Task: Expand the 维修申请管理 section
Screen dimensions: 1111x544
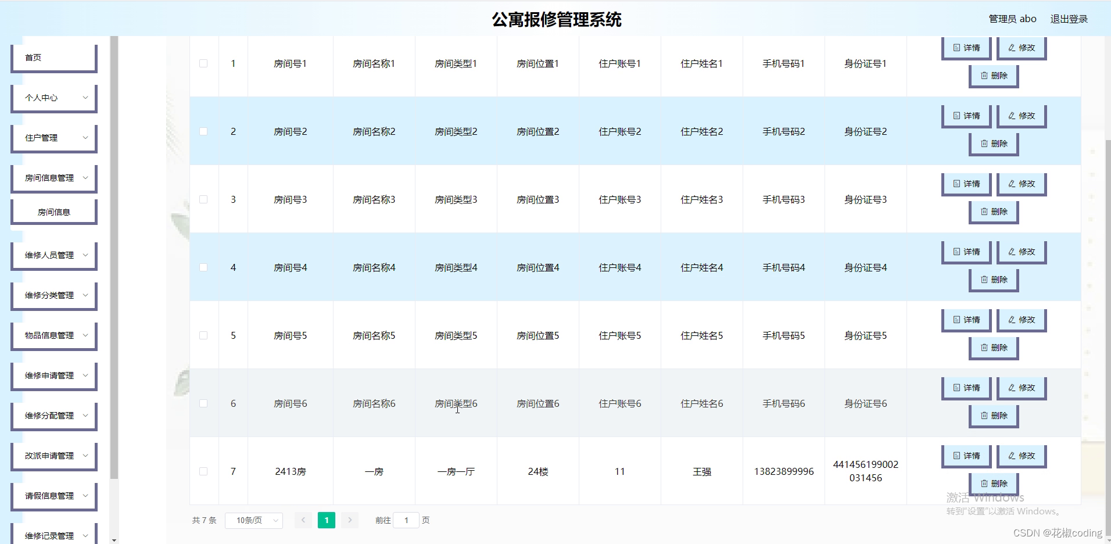Action: tap(53, 375)
